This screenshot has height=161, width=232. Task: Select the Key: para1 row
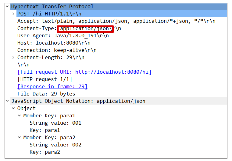45,130
